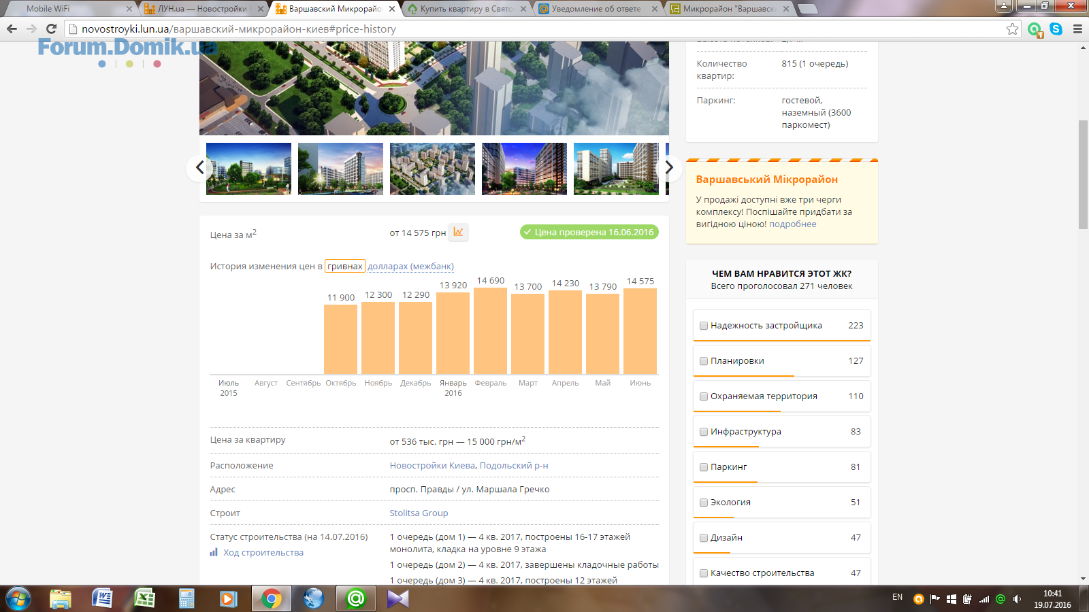Click Цена проверена 16.06.2016 badge
1089x612 pixels.
(x=589, y=232)
